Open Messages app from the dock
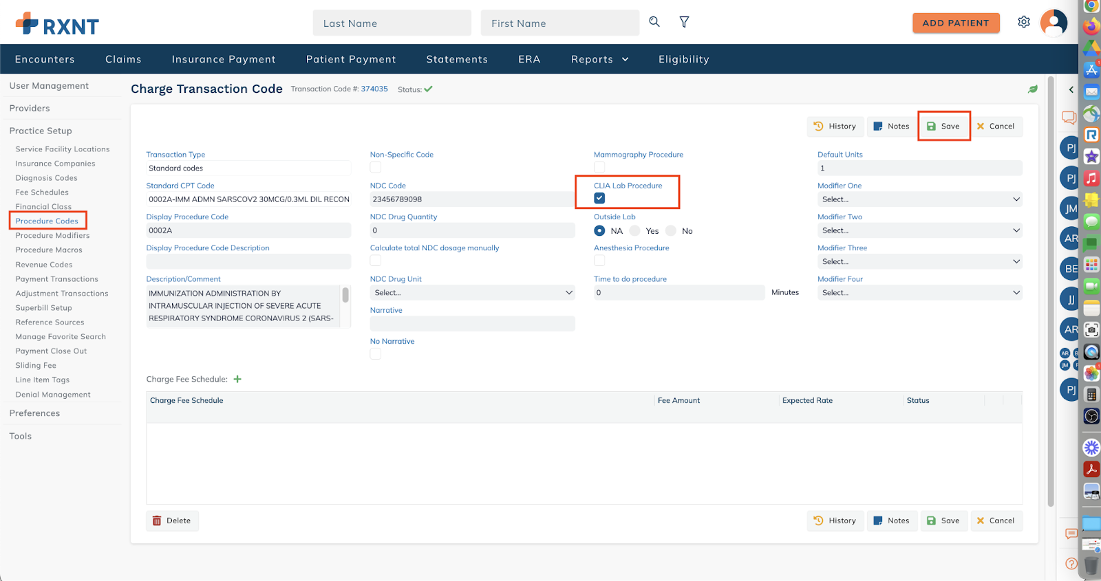Image resolution: width=1101 pixels, height=581 pixels. [1091, 221]
